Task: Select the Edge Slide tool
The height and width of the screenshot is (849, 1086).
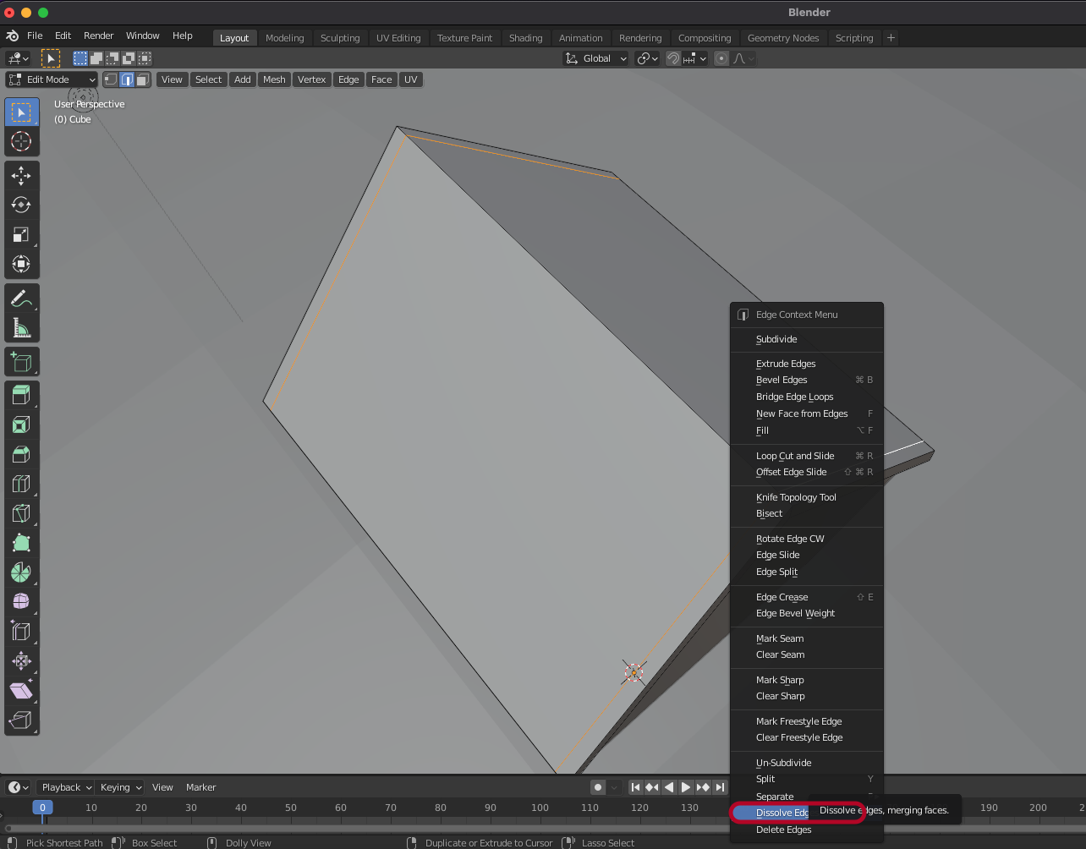Action: (21, 632)
